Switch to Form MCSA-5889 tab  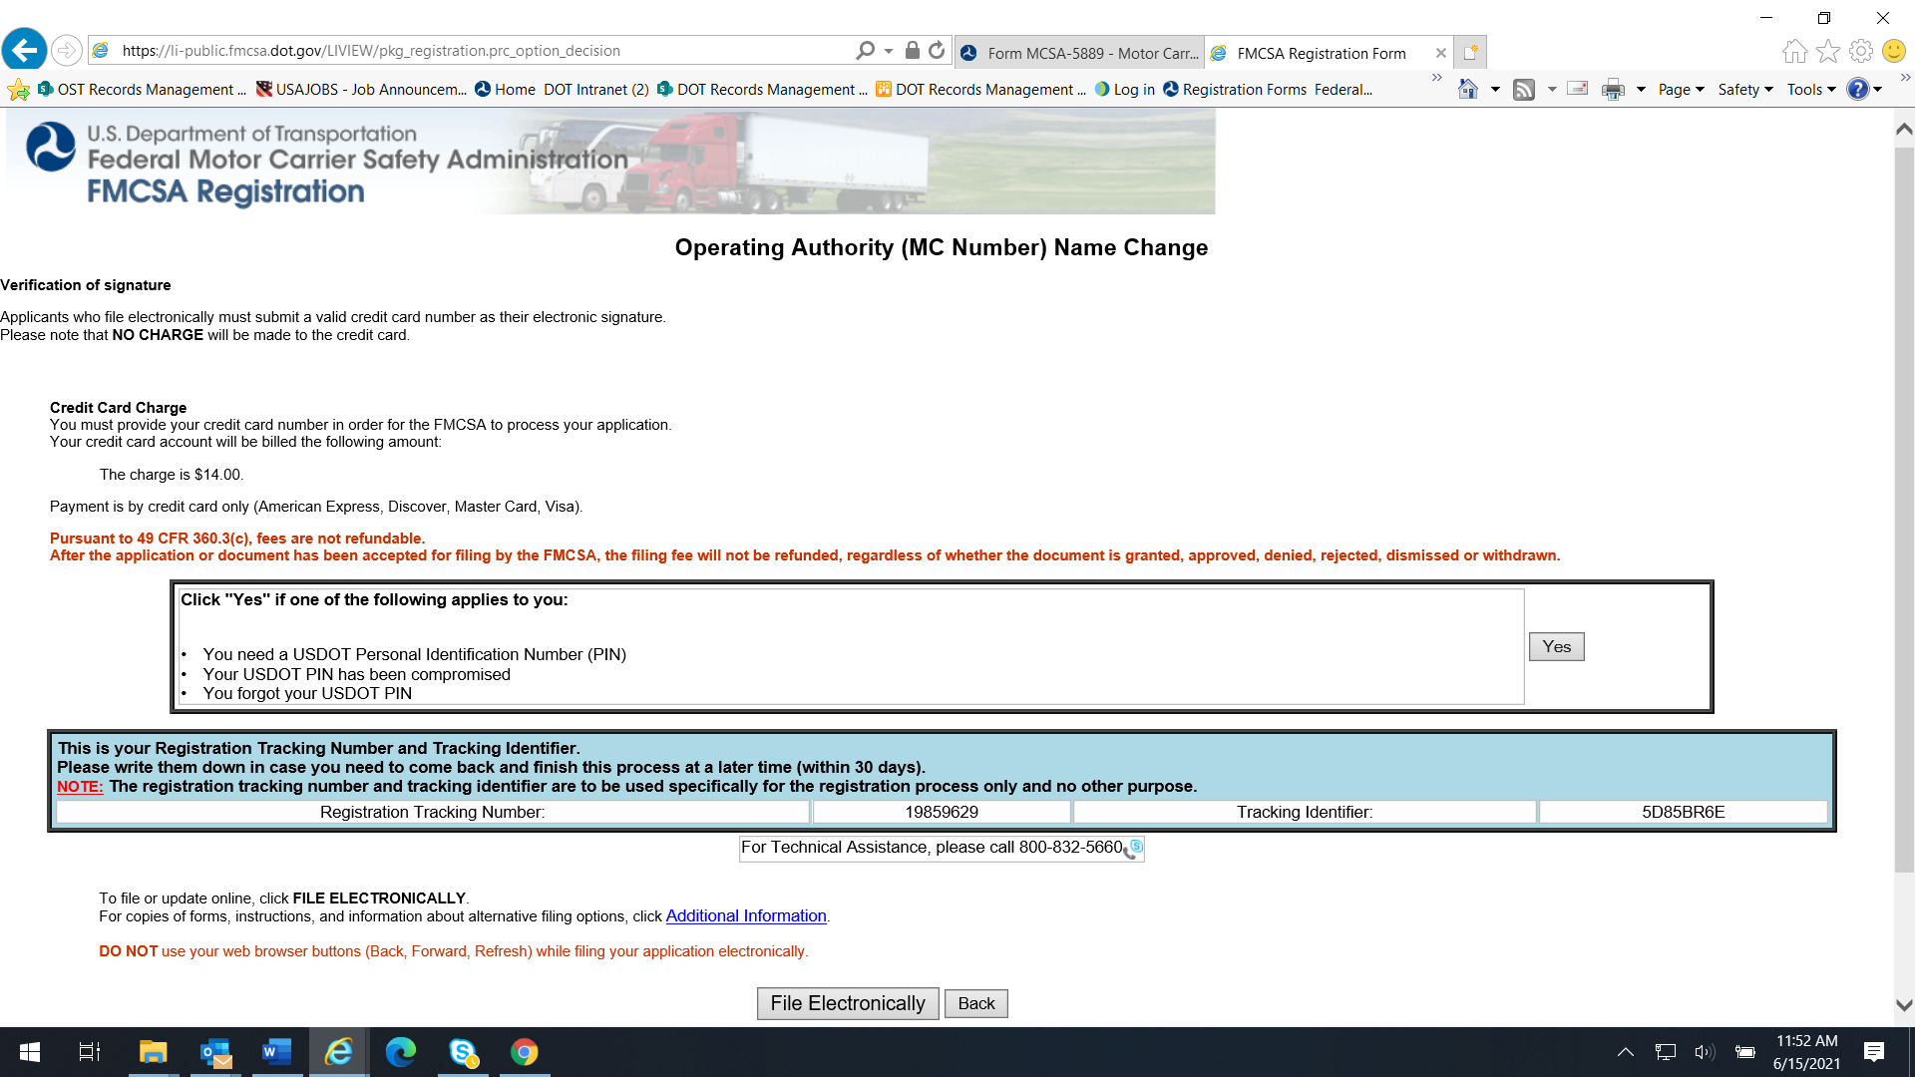click(1080, 53)
